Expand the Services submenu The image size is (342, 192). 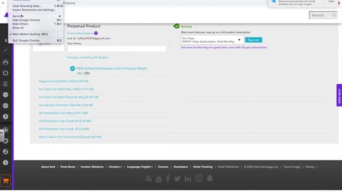(36, 16)
